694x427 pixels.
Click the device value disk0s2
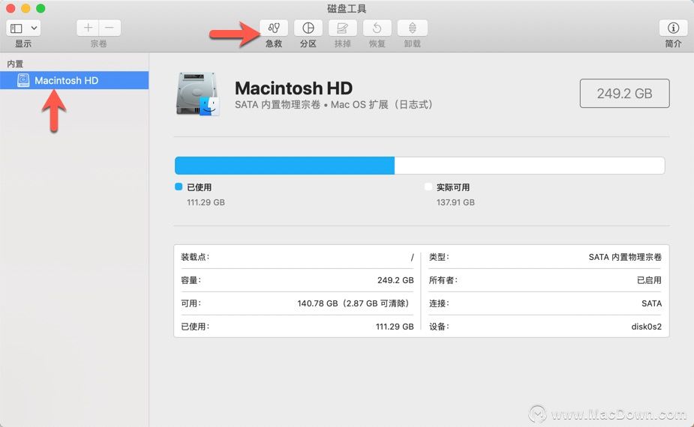[646, 327]
